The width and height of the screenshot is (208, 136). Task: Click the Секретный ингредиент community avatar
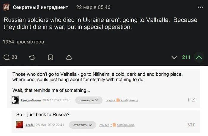(6, 7)
